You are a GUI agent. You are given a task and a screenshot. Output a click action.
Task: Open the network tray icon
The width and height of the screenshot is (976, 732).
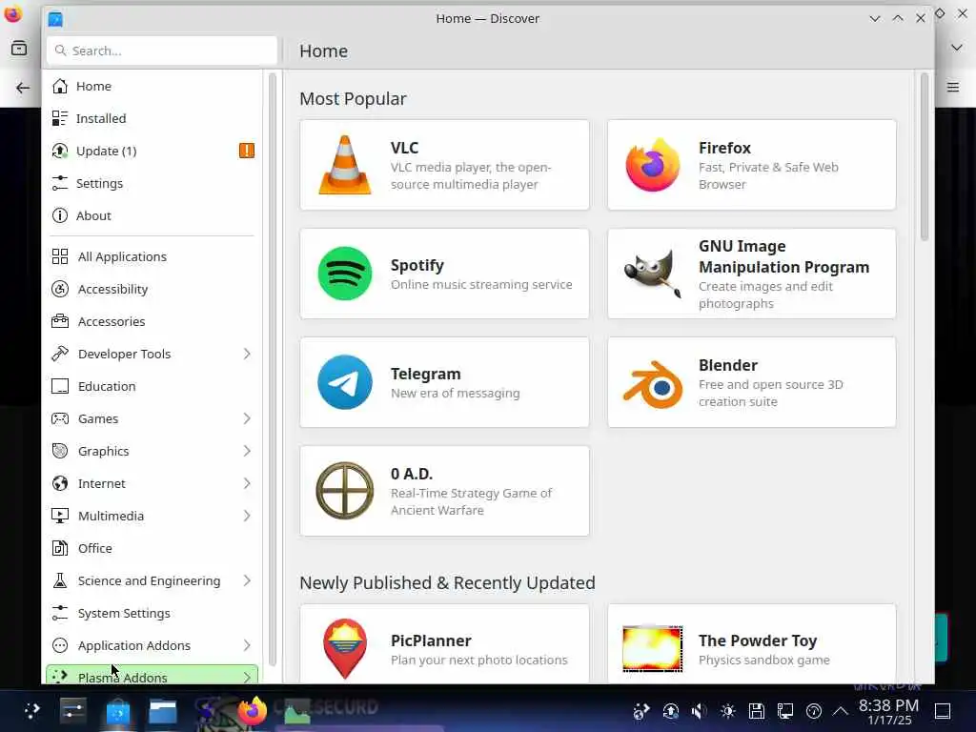[785, 711]
